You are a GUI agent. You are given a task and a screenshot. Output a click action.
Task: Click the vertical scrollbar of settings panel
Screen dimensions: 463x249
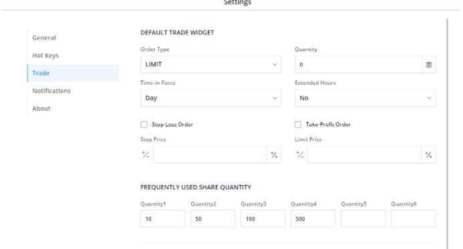(448, 134)
